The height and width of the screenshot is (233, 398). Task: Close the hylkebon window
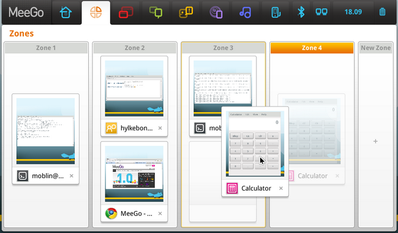pos(160,128)
